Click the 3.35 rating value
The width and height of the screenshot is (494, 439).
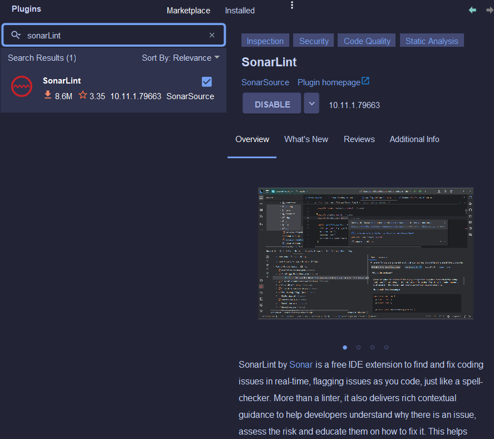point(97,96)
